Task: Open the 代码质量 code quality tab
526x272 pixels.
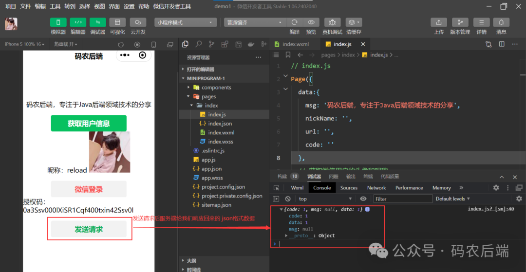Action: pyautogui.click(x=390, y=177)
